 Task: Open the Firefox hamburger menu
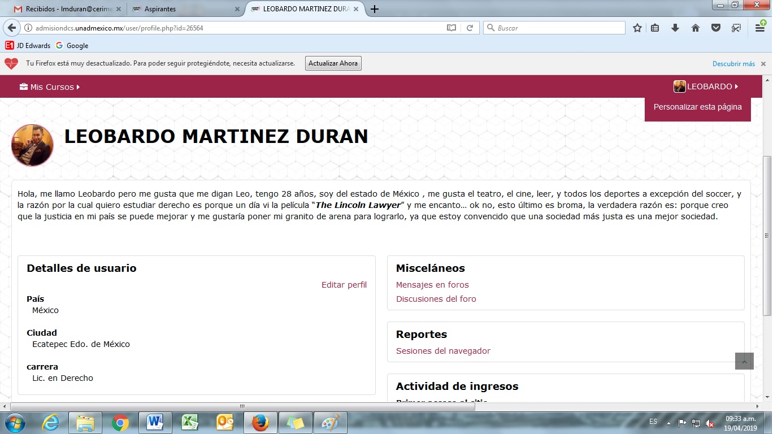point(761,28)
